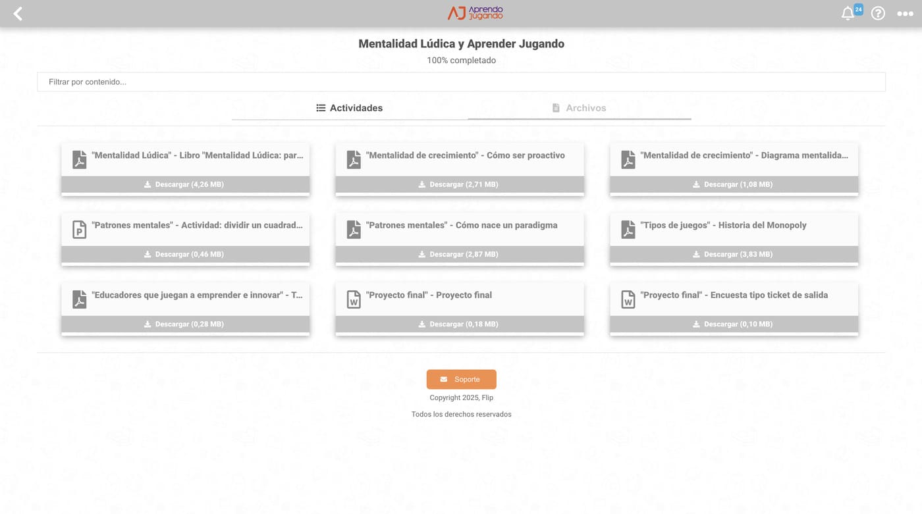Click title "Patrones mentales" - Cómo nace un paradigma
The image size is (922, 514).
pyautogui.click(x=462, y=225)
